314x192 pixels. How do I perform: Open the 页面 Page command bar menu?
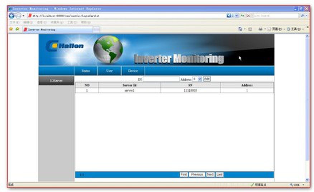276,29
